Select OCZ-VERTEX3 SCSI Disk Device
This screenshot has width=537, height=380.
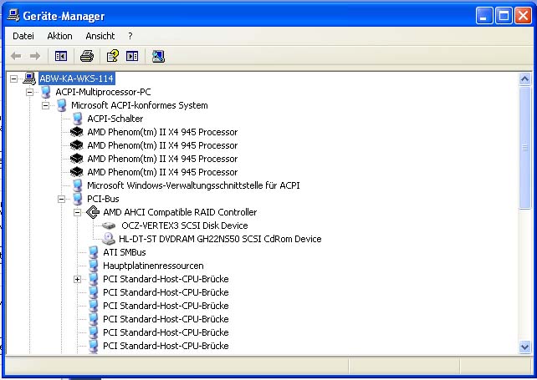[x=185, y=225]
